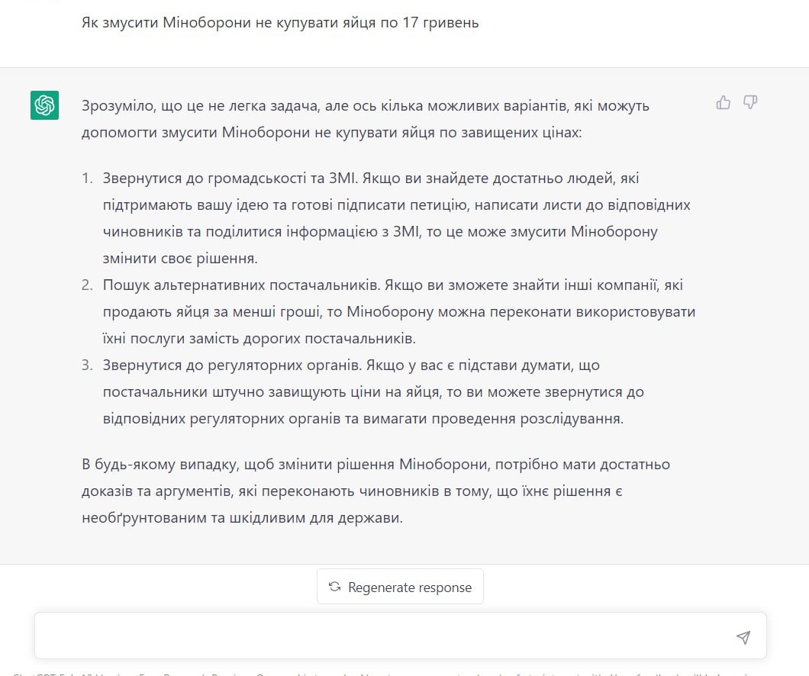Click list item three about регуляторних органів

point(374,392)
